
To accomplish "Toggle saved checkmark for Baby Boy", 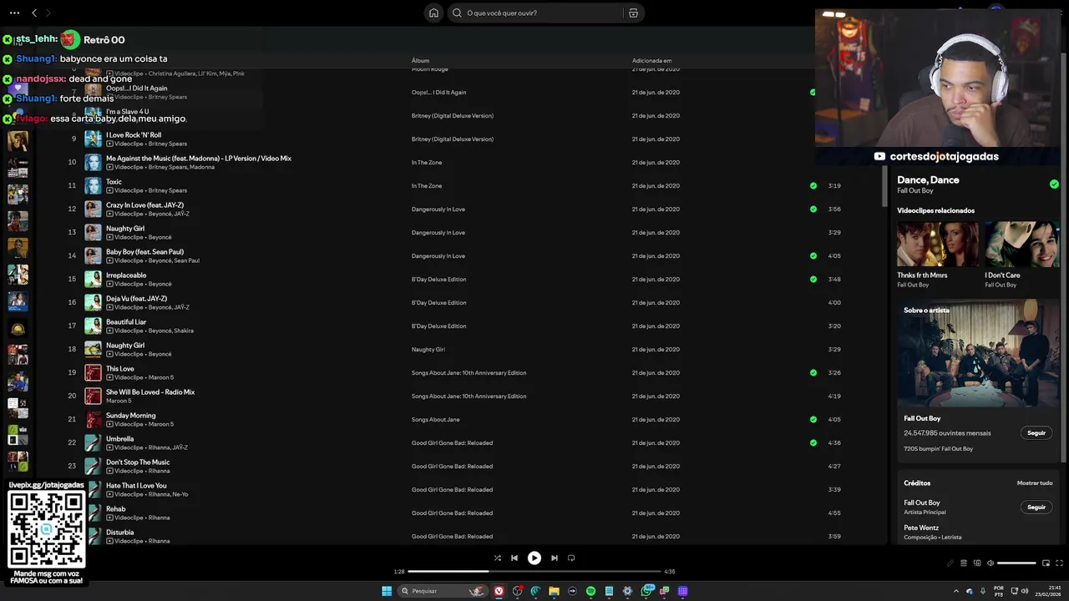I will (x=813, y=255).
